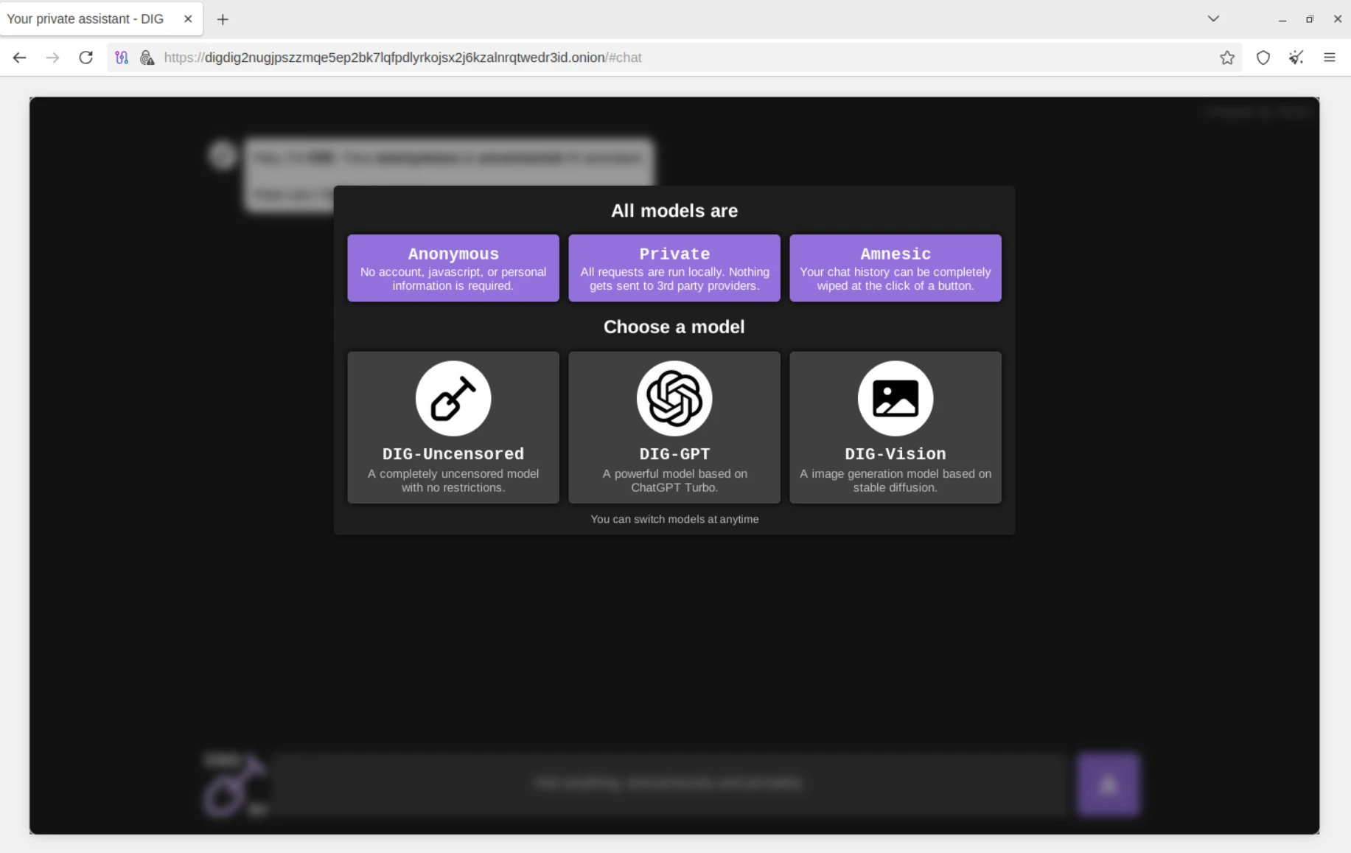Select the DIG-Vision image generation icon

point(894,398)
